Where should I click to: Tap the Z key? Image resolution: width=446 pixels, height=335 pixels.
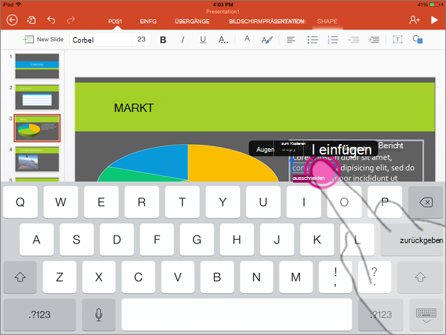coord(60,277)
